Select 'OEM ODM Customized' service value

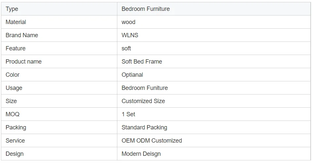click(x=152, y=141)
